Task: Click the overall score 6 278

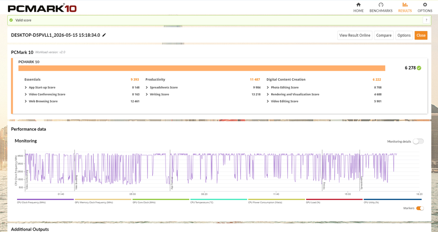Action: pos(410,68)
